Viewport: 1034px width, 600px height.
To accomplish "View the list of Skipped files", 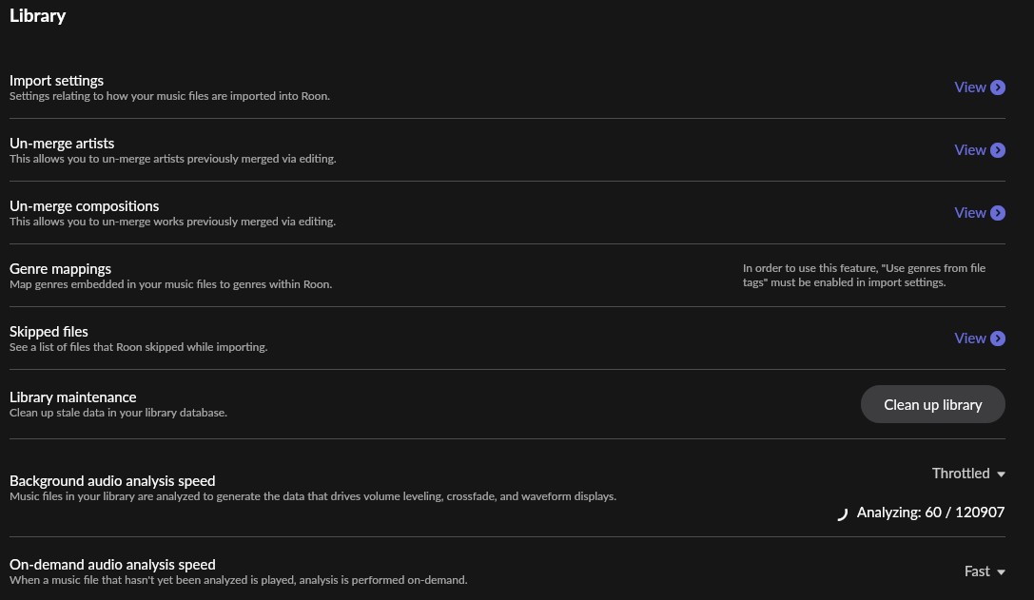I will click(x=970, y=339).
